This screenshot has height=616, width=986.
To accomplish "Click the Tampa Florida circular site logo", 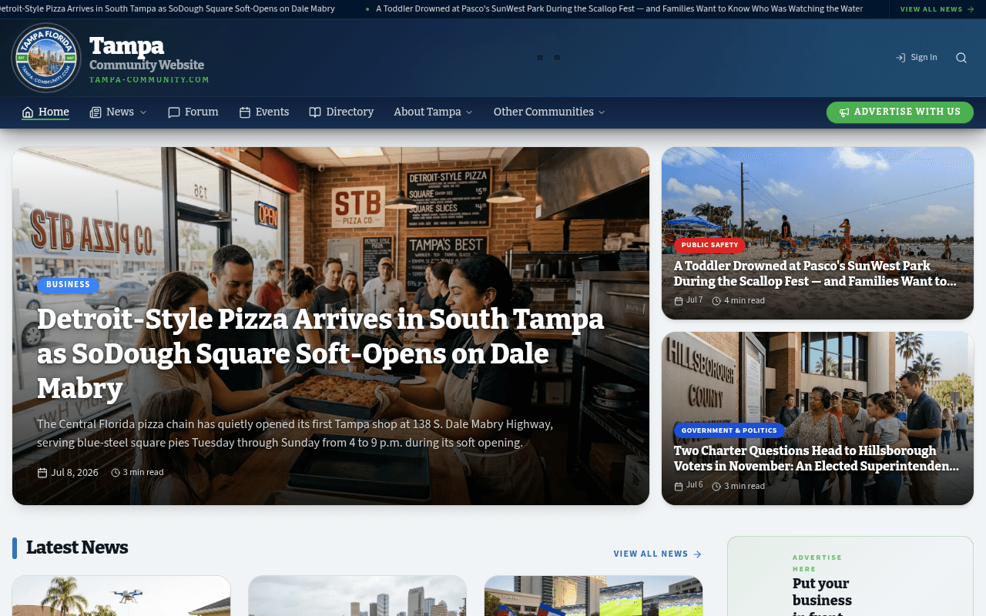I will pyautogui.click(x=46, y=58).
